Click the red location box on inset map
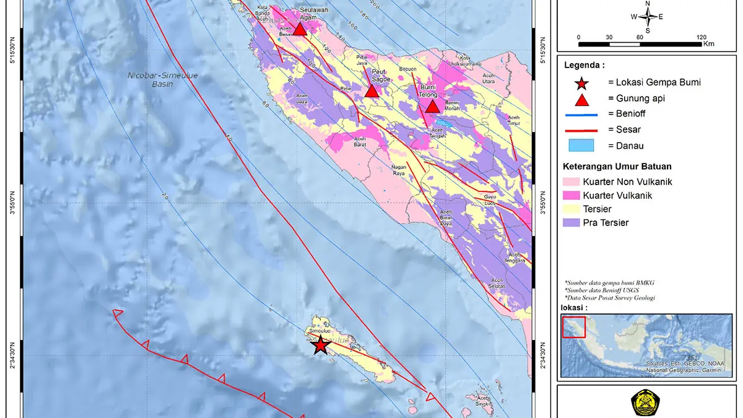Screen dimensions: 743x418 [x=573, y=326]
